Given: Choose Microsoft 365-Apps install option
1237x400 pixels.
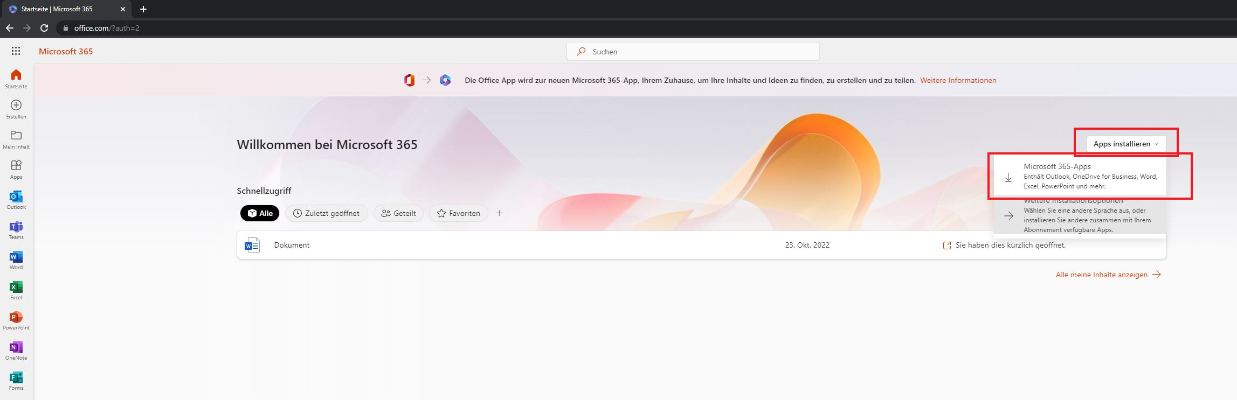Looking at the screenshot, I should [x=1080, y=177].
